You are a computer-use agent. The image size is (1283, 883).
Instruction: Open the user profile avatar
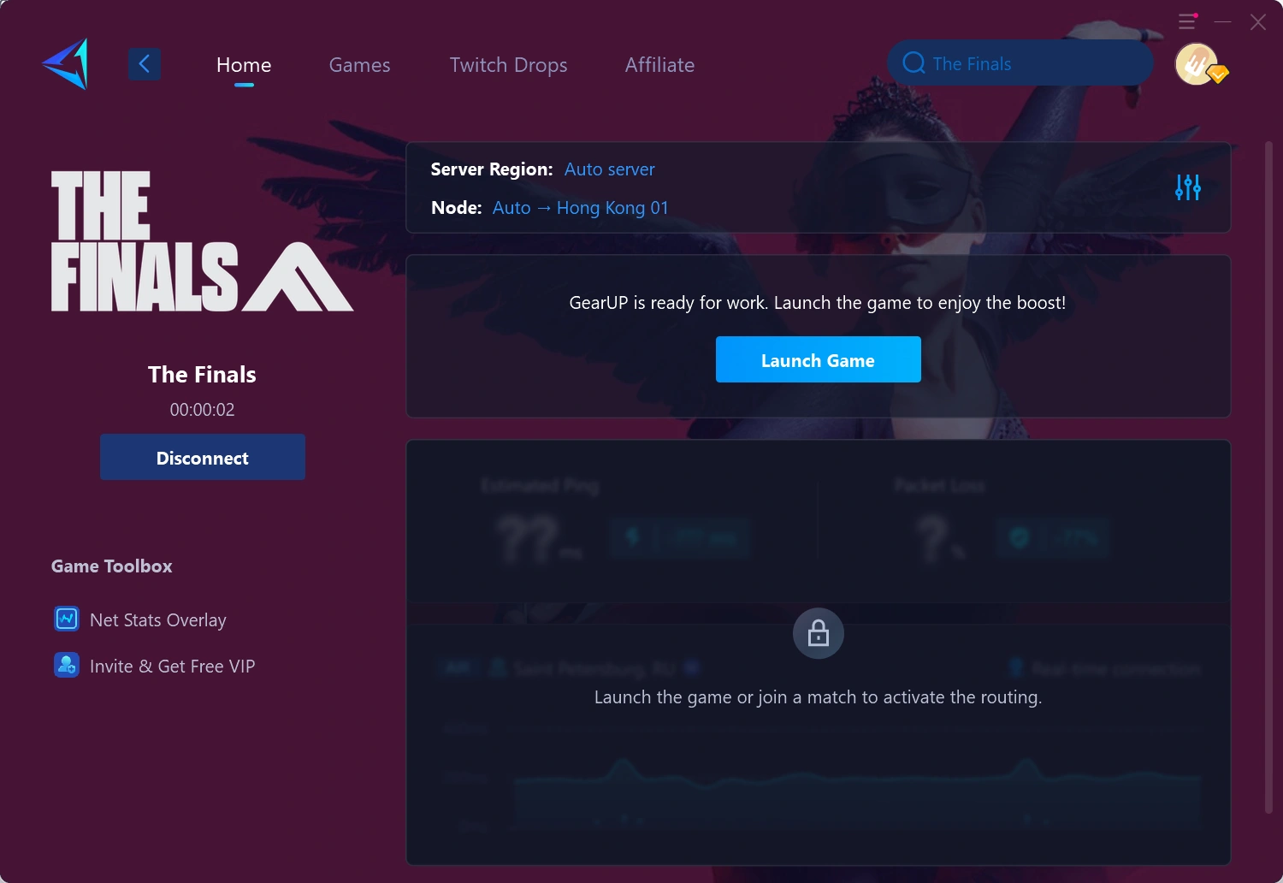[1197, 64]
